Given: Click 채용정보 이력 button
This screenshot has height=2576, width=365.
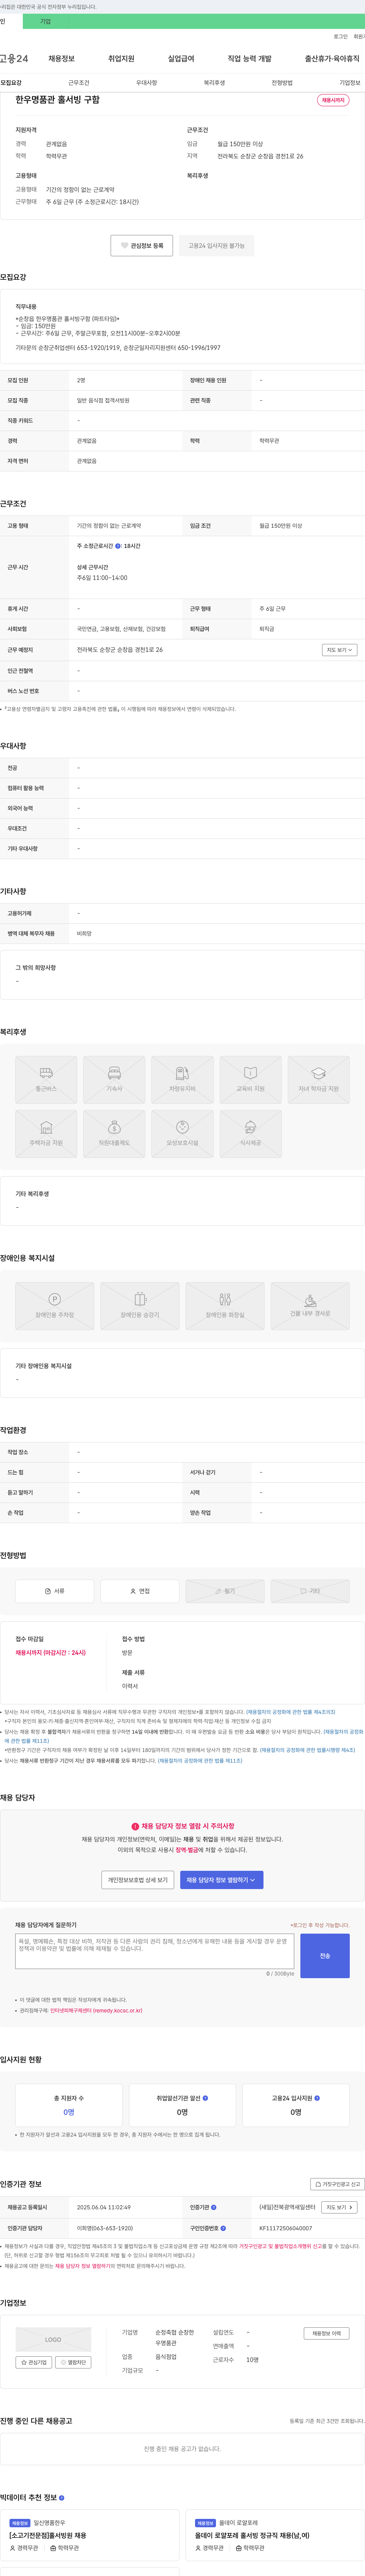Looking at the screenshot, I should [x=326, y=2333].
